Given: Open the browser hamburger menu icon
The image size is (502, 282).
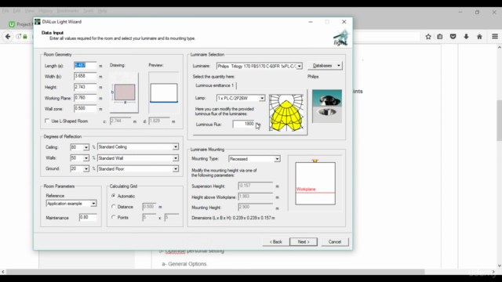Looking at the screenshot, I should point(495,37).
